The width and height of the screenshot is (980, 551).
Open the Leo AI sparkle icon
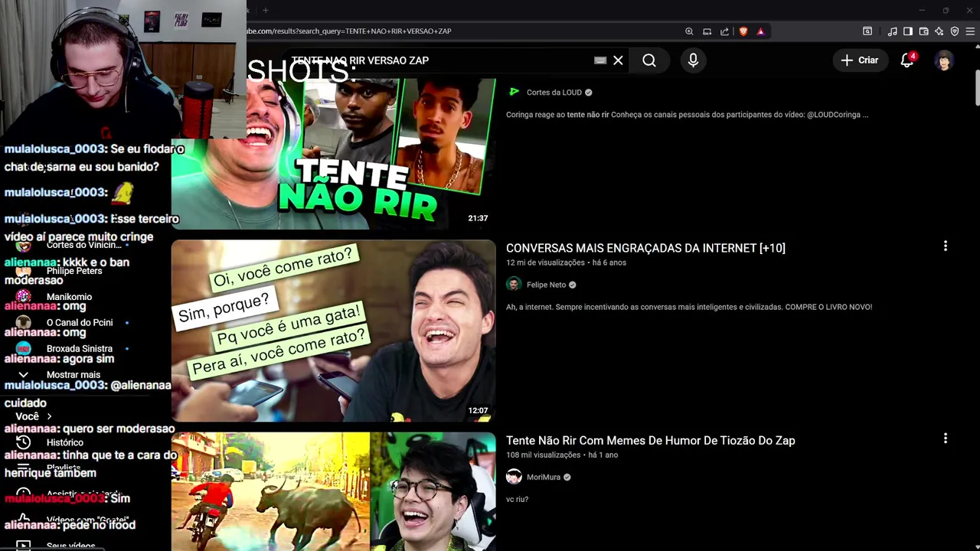(939, 31)
